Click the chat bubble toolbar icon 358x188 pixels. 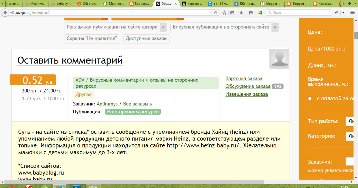[251, 13]
